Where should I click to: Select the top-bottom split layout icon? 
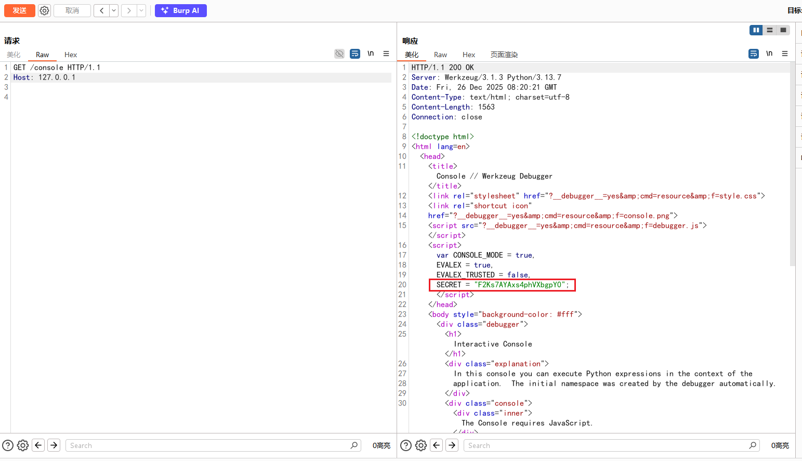click(x=770, y=30)
